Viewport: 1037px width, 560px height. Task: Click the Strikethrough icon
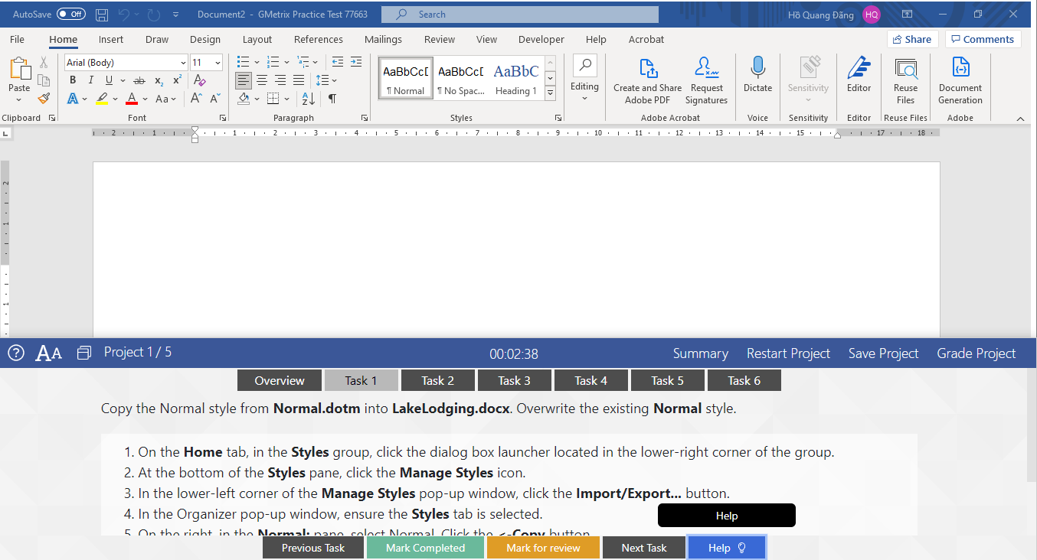pyautogui.click(x=139, y=80)
